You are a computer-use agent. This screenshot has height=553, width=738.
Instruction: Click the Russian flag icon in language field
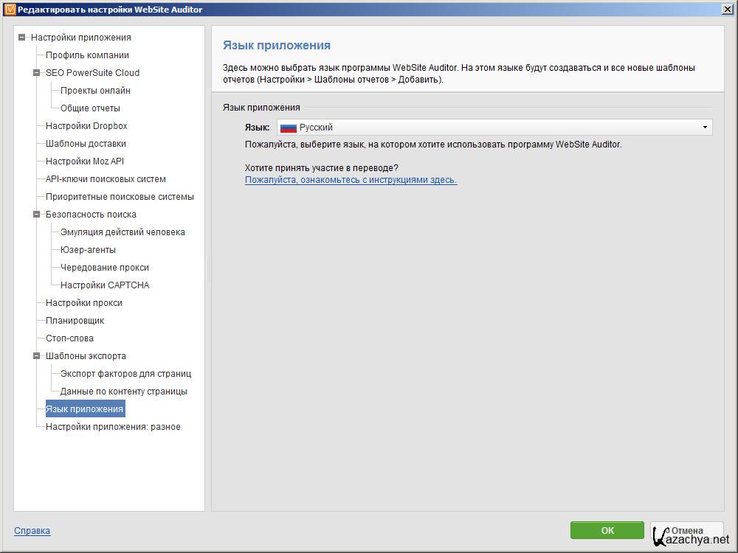click(x=289, y=128)
